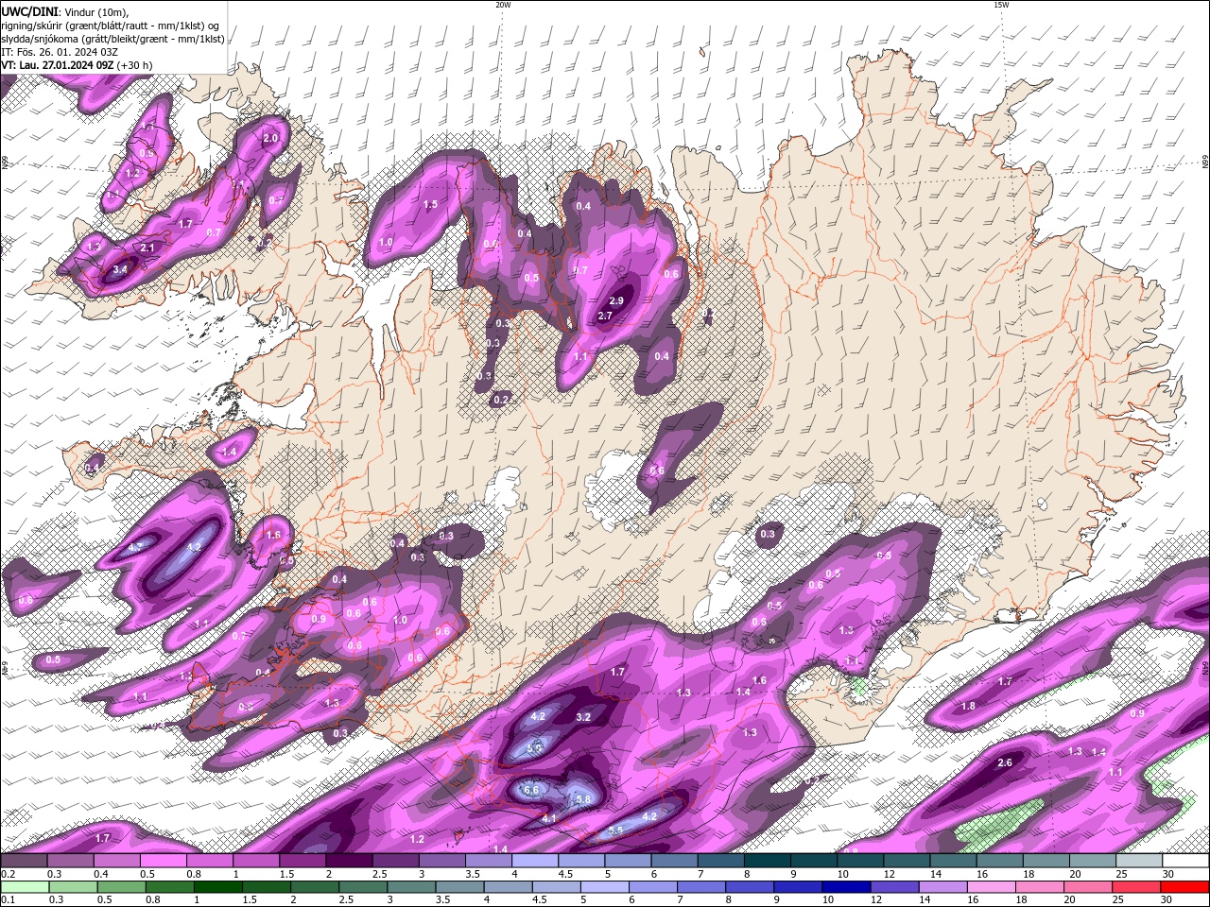Image resolution: width=1210 pixels, height=907 pixels.
Task: Click the initial time 'IT: Fös. 26. 01. 2024 03Z'
Action: [x=59, y=52]
